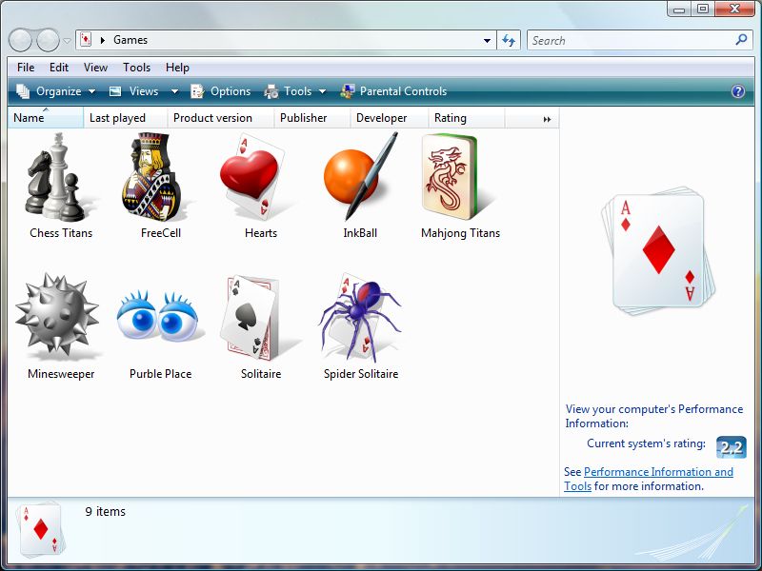Image resolution: width=762 pixels, height=571 pixels.
Task: Launch Chess Titans game
Action: [59, 181]
